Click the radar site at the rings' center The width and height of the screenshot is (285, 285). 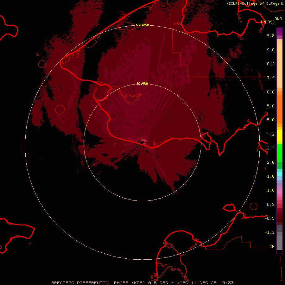tap(142, 142)
